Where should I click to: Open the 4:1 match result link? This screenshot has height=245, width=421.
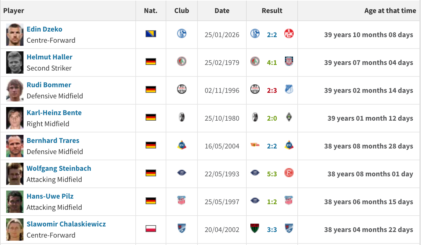272,62
